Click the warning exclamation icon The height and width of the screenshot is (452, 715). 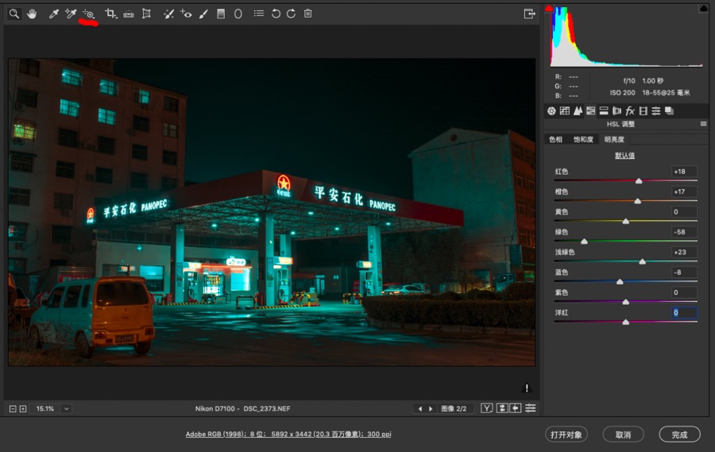click(527, 388)
